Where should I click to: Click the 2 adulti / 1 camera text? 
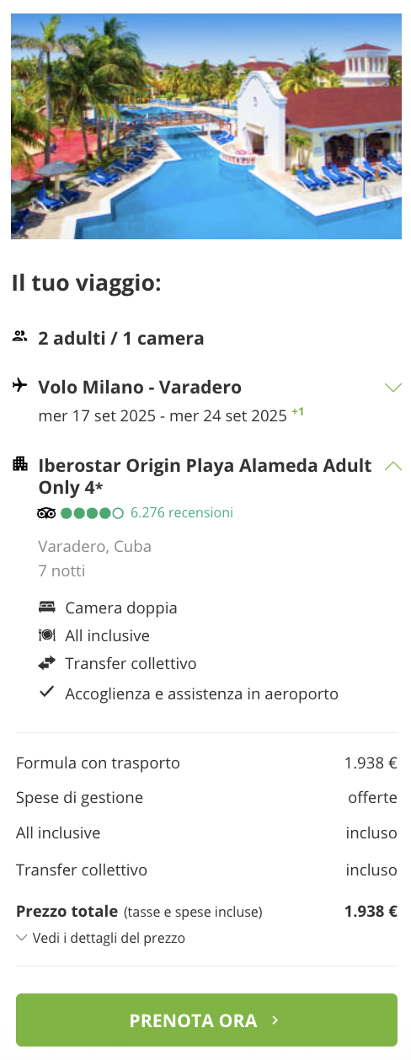point(121,338)
